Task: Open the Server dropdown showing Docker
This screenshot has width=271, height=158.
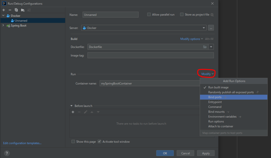Action: coord(204,28)
